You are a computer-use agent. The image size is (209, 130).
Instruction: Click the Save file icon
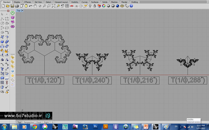12,6
